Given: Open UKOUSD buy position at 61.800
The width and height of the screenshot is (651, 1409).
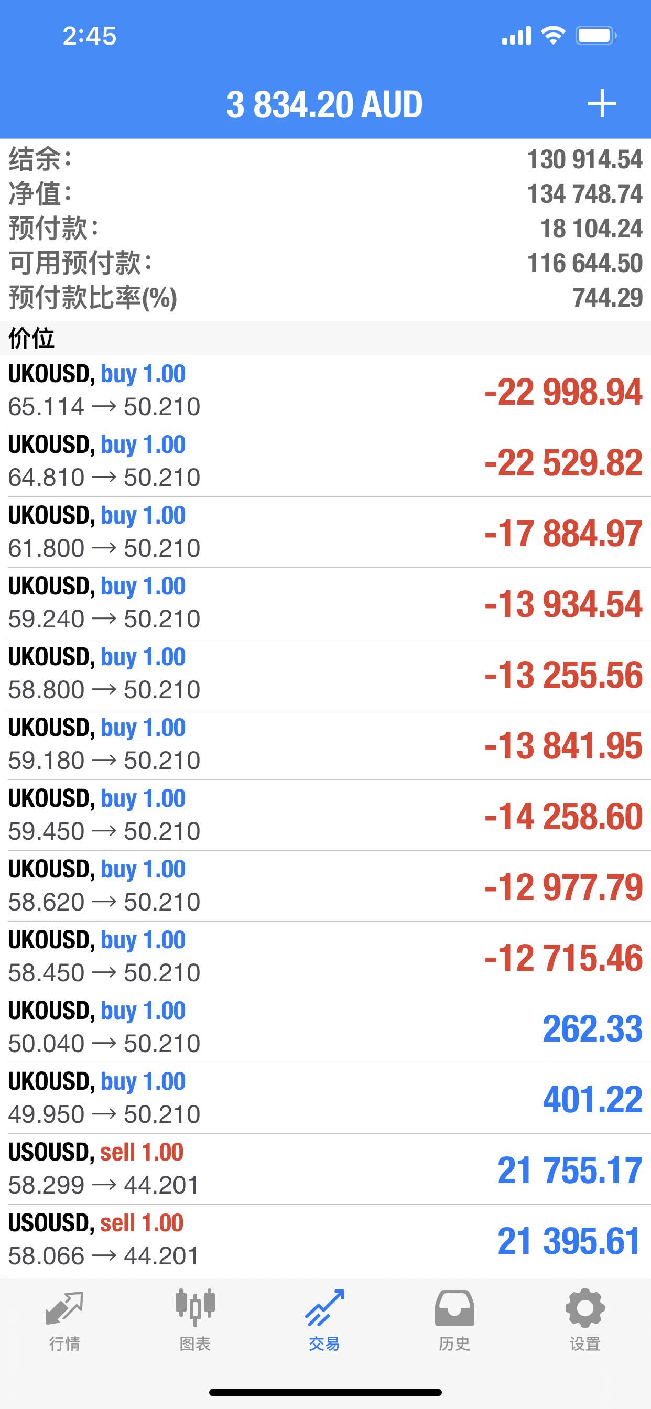Looking at the screenshot, I should click(x=325, y=532).
